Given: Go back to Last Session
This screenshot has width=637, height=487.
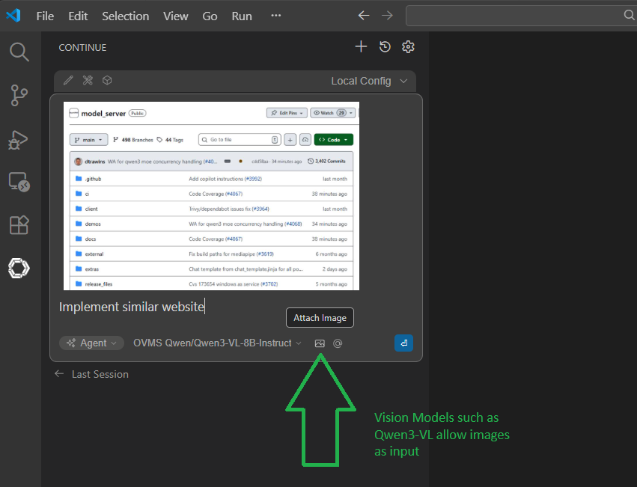Looking at the screenshot, I should [91, 374].
